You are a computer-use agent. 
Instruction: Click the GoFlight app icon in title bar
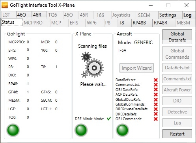[x=5, y=5]
